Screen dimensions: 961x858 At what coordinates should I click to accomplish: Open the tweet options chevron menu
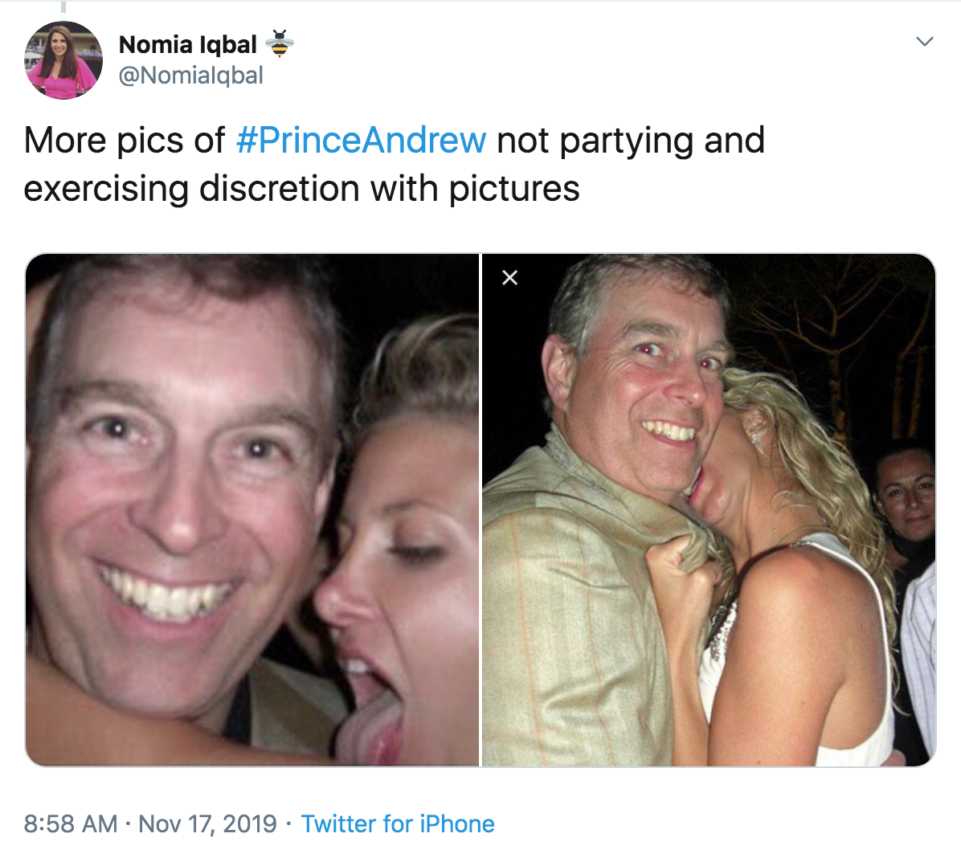(x=925, y=42)
